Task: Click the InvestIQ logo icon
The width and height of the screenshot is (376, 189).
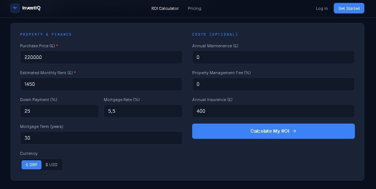Action: pyautogui.click(x=15, y=8)
